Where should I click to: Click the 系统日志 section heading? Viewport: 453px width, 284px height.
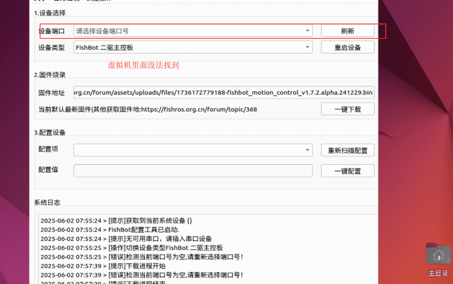(x=47, y=202)
